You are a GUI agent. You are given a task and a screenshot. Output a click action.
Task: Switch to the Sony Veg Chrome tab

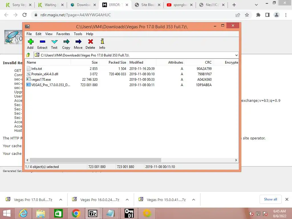click(x=19, y=5)
